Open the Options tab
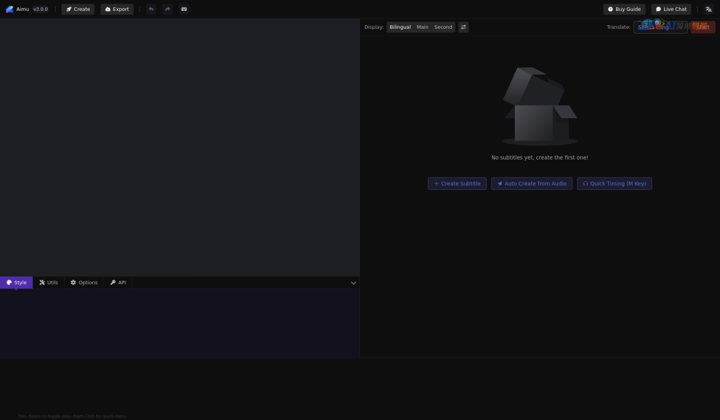720x420 pixels. point(84,283)
